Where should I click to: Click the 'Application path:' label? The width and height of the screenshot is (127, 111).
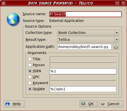pos(40,47)
